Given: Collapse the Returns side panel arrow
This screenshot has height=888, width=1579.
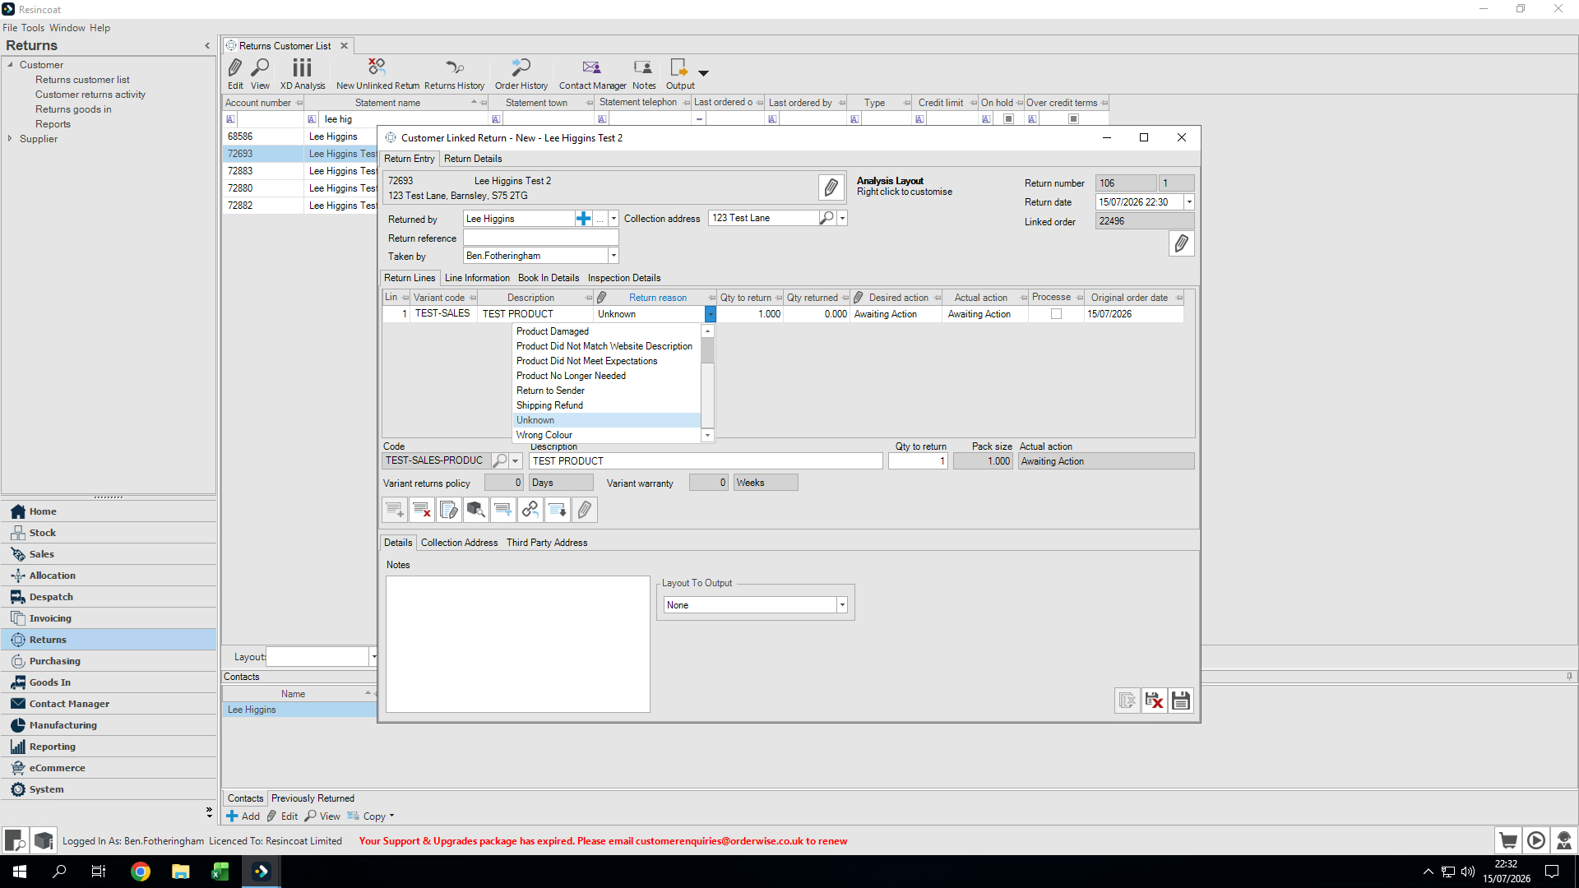Looking at the screenshot, I should [x=207, y=46].
